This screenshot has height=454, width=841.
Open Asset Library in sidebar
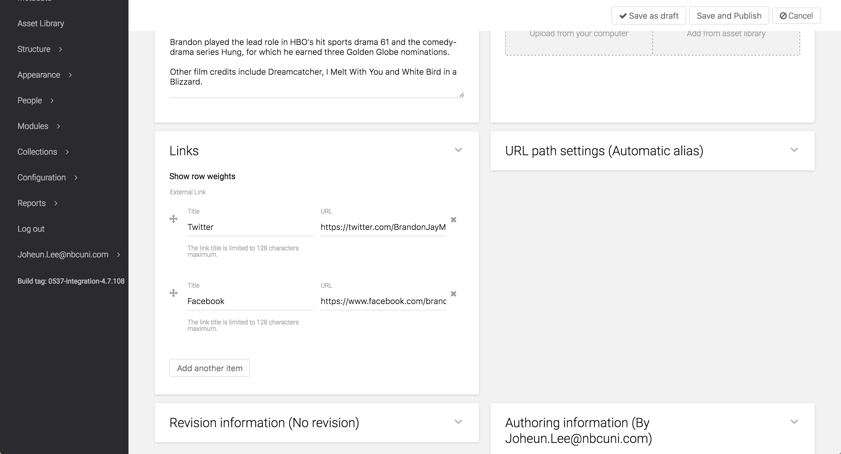coord(41,23)
